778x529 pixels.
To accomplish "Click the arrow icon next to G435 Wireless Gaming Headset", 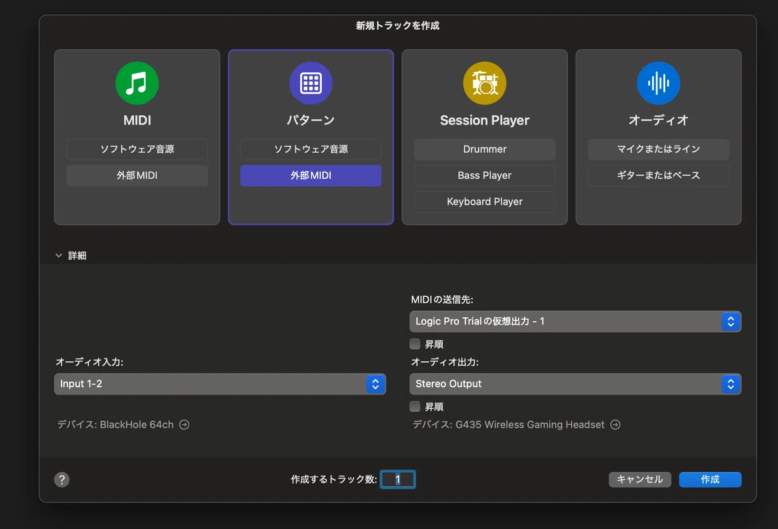I will [x=615, y=425].
